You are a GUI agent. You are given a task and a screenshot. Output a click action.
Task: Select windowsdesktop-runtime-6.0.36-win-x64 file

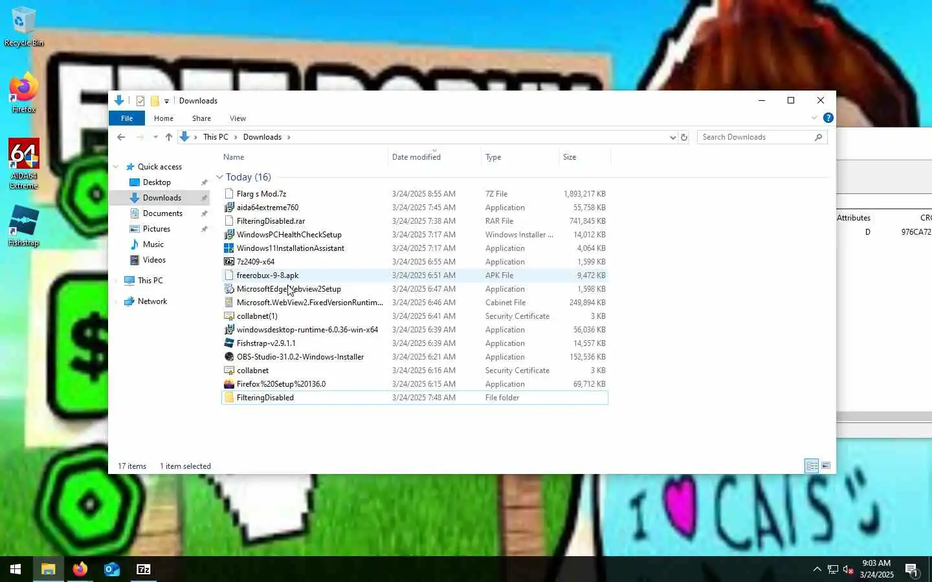[415, 330]
